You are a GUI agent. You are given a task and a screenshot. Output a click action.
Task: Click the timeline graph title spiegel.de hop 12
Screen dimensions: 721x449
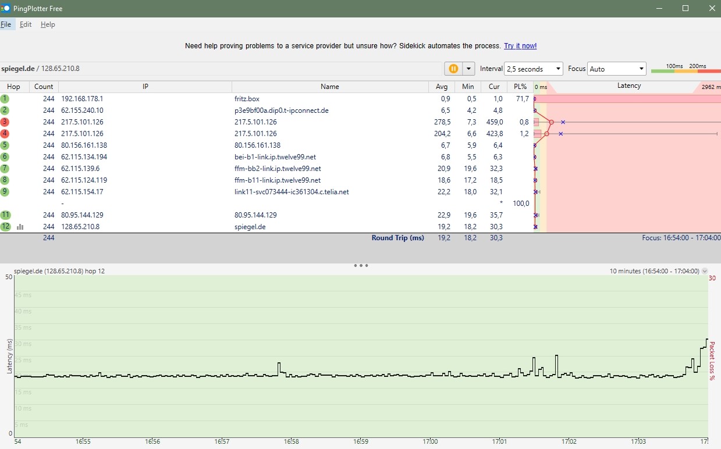click(59, 271)
